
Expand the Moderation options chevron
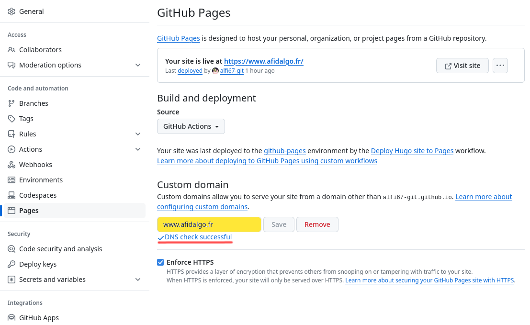138,65
